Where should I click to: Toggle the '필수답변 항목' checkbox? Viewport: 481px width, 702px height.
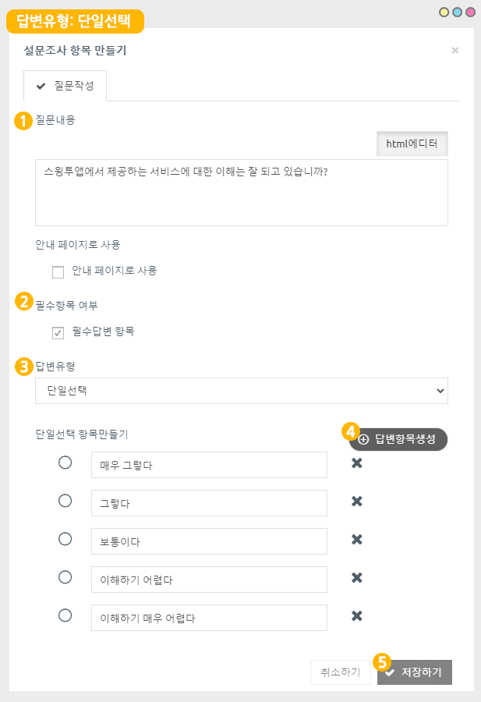[58, 333]
